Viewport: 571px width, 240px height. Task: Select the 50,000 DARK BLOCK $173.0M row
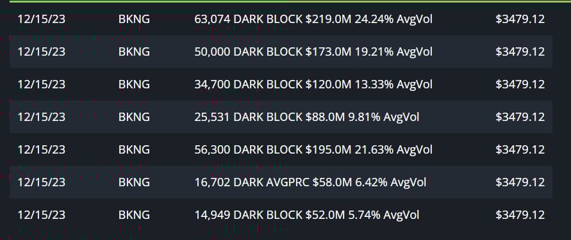point(281,52)
